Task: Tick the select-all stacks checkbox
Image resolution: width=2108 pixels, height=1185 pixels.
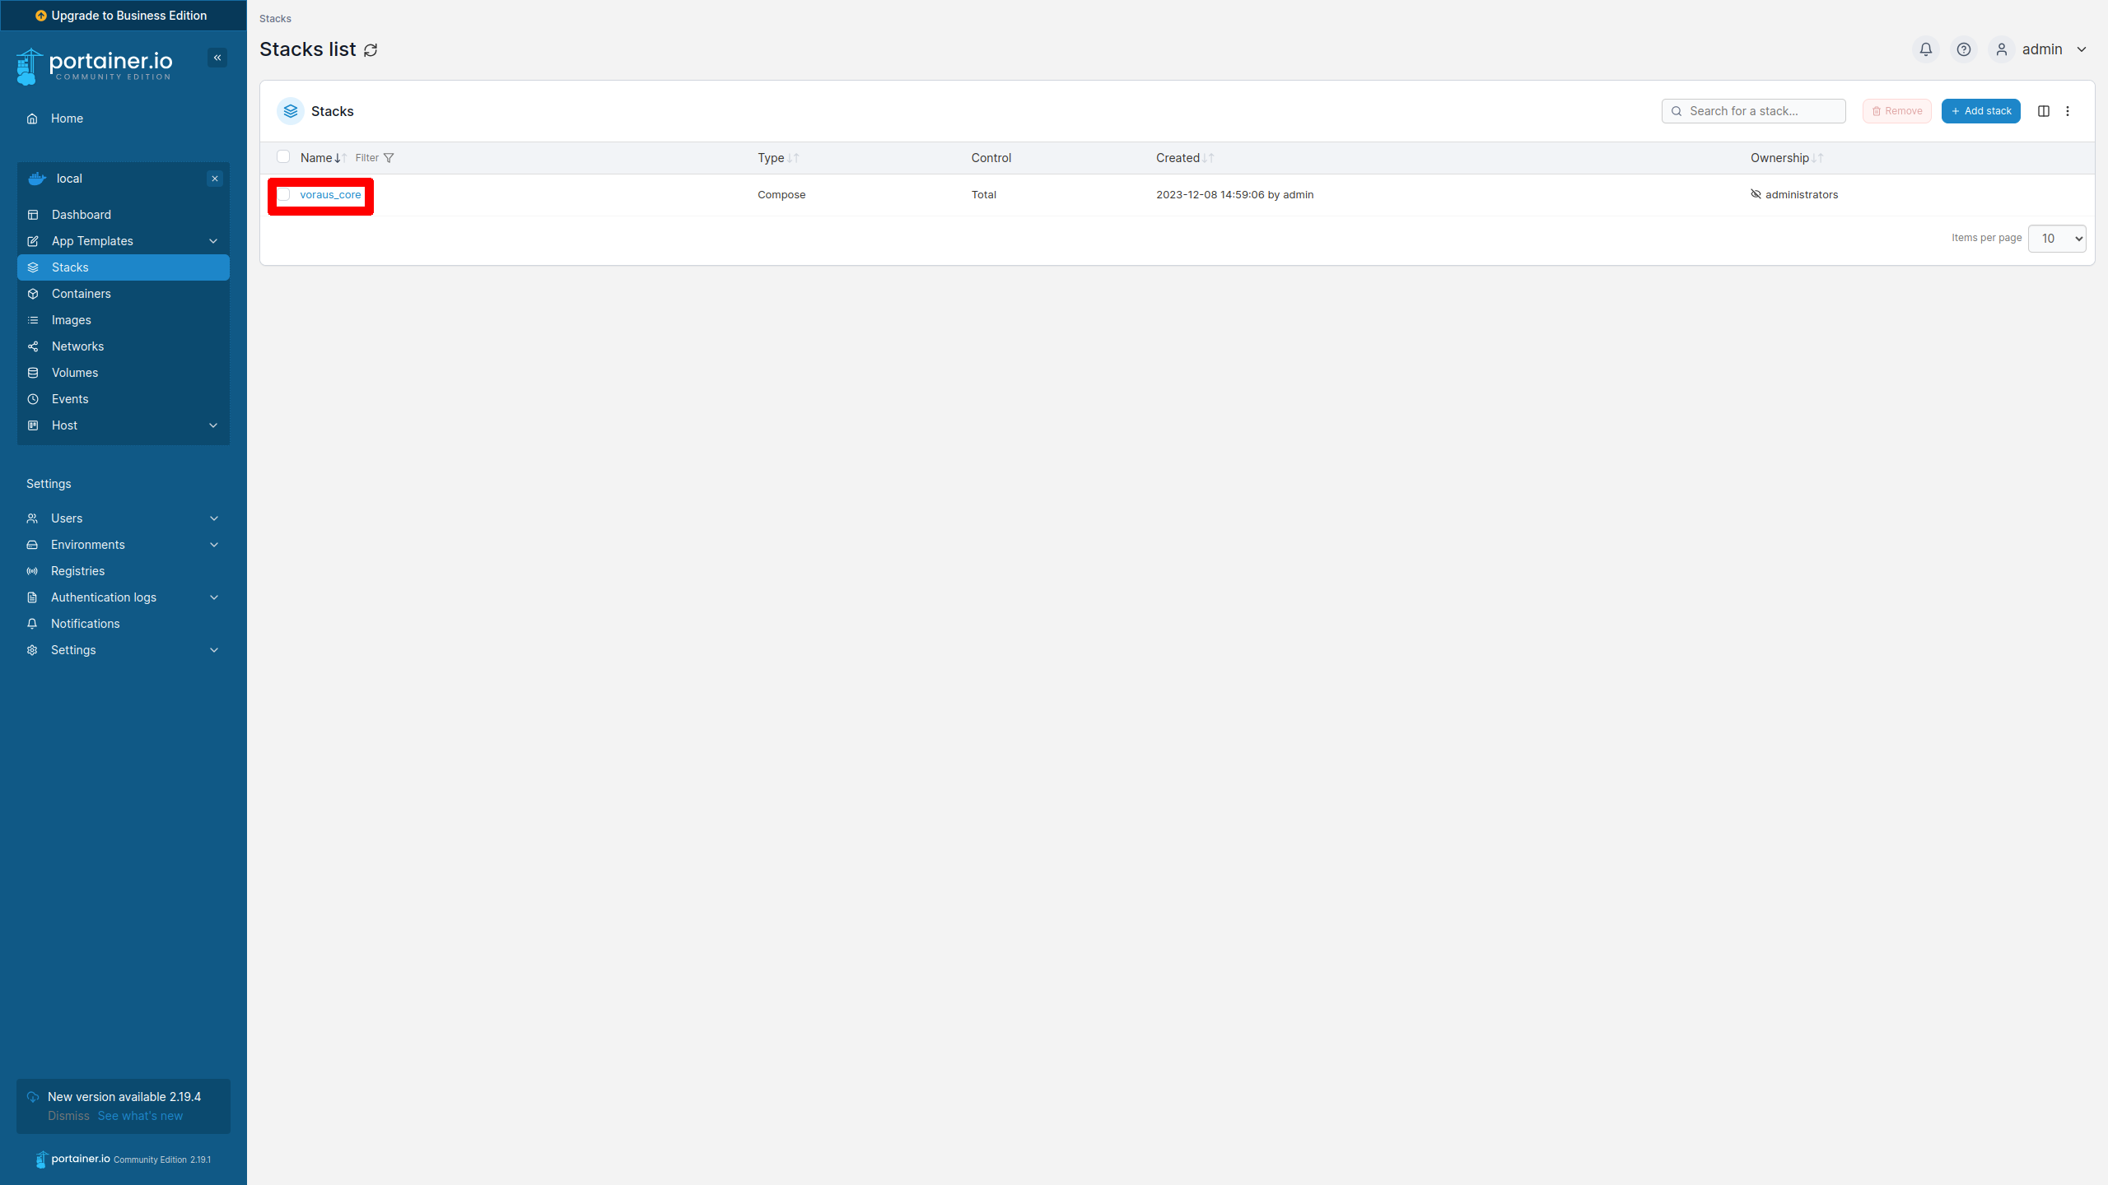Action: 283,157
